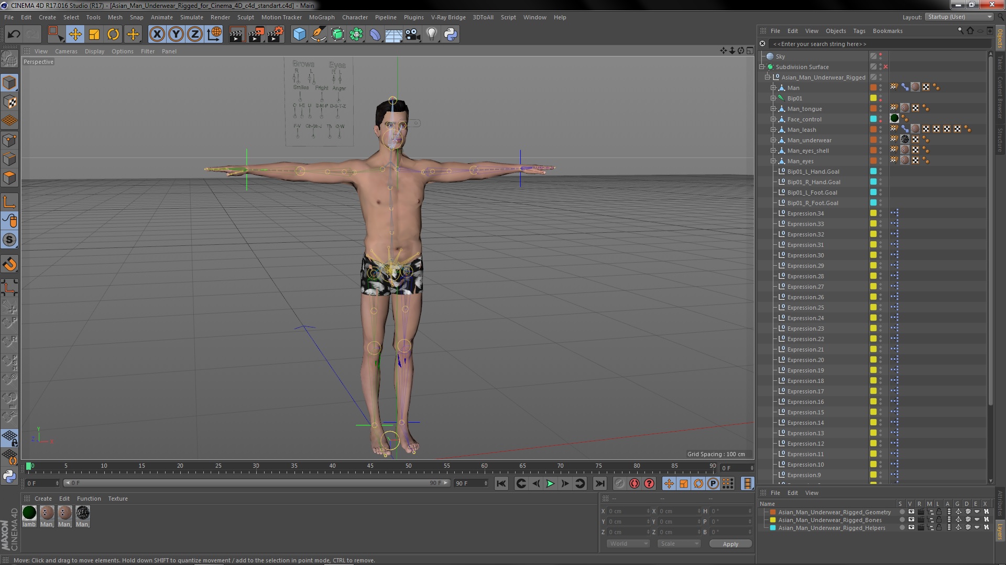The height and width of the screenshot is (565, 1006).
Task: Click the Floor environment icon
Action: (x=393, y=35)
